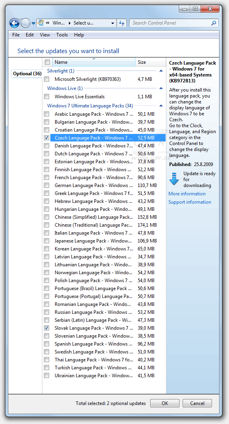
Task: Select Chinese (Simplified) Language Pack row
Action: pos(108,217)
